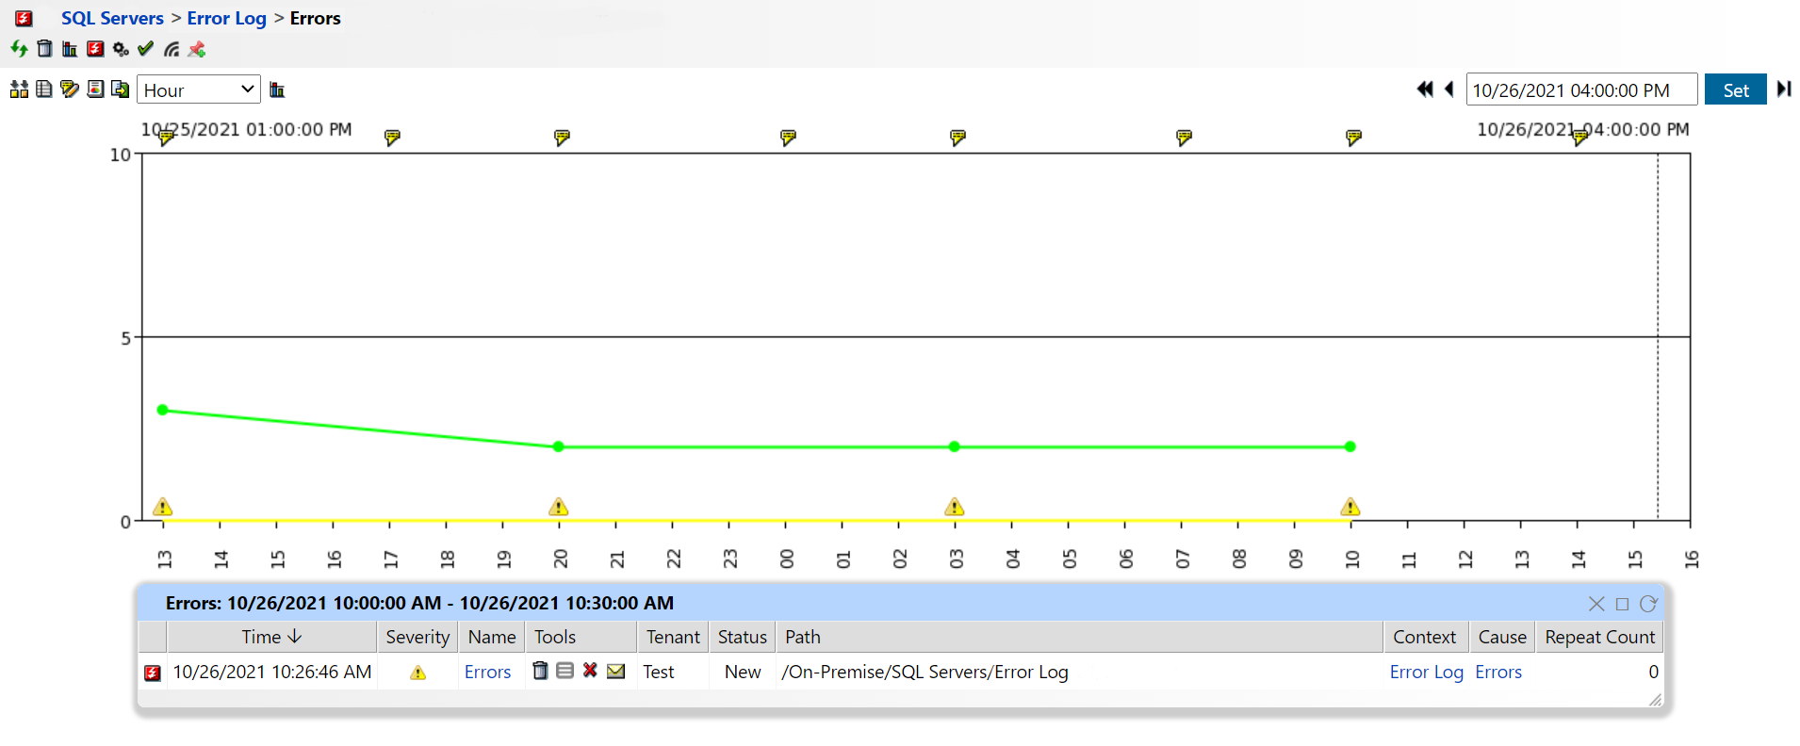Click the signal waves RSS toolbar icon

point(172,48)
